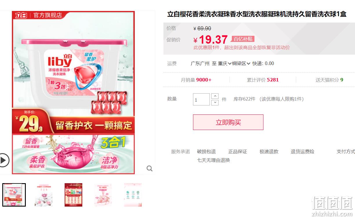Open the image magnifier icon
Viewport: 355px width, 219px height.
pos(150,168)
